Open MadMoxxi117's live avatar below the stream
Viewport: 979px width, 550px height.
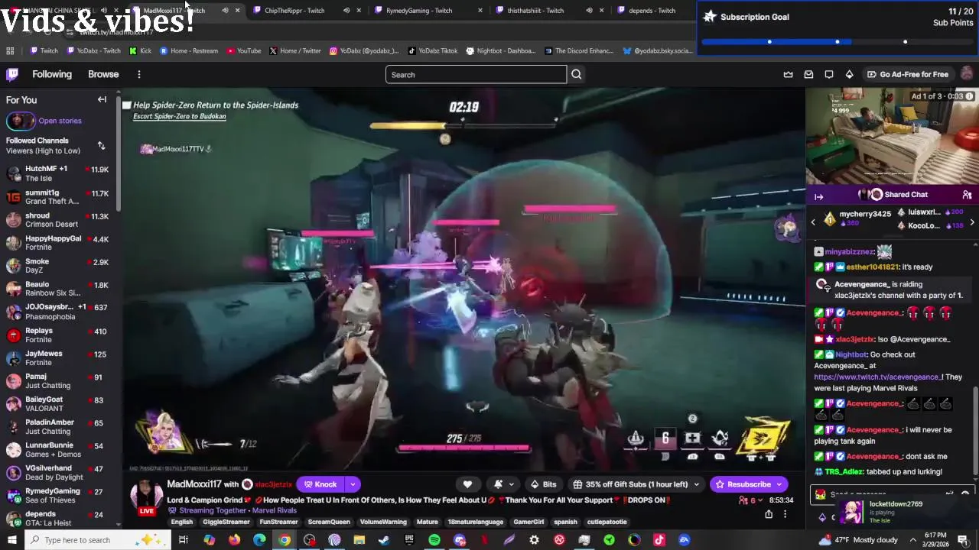tap(145, 497)
